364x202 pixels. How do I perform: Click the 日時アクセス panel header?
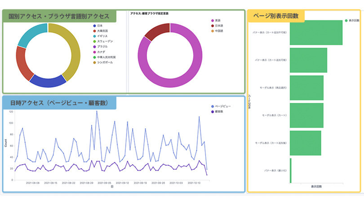60,103
